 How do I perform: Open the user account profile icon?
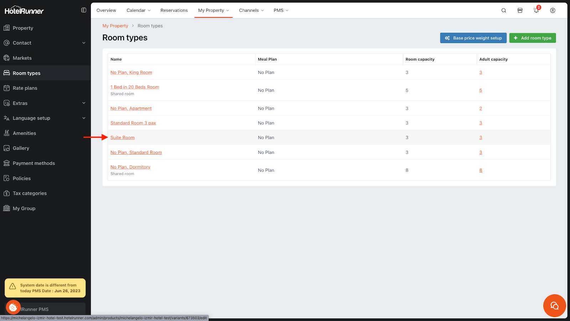553,10
